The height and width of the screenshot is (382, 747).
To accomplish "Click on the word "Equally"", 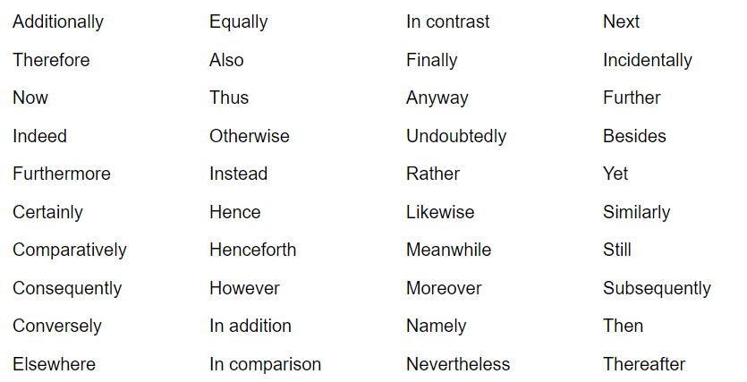I will [239, 21].
